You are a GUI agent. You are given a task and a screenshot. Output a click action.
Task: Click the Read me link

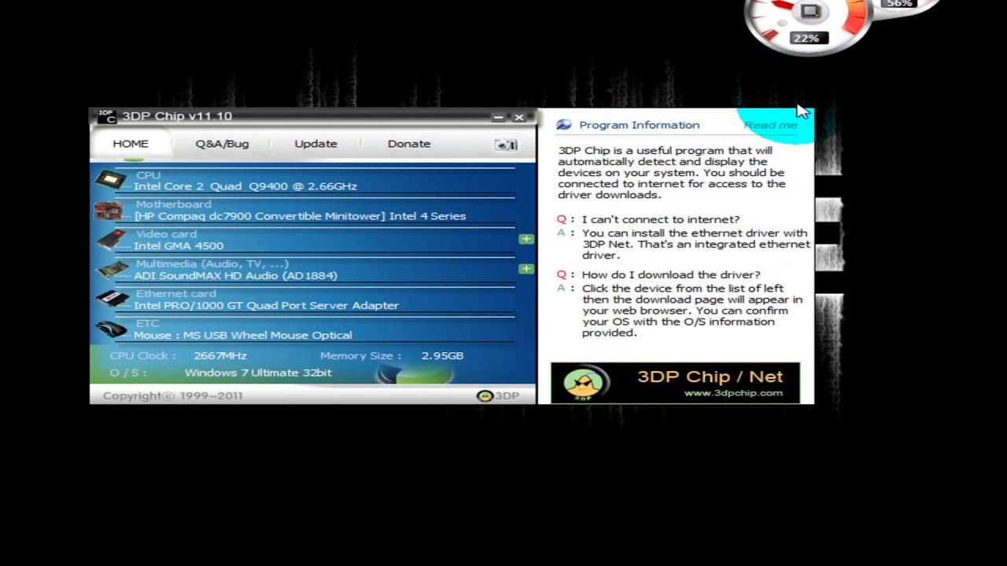tap(770, 125)
